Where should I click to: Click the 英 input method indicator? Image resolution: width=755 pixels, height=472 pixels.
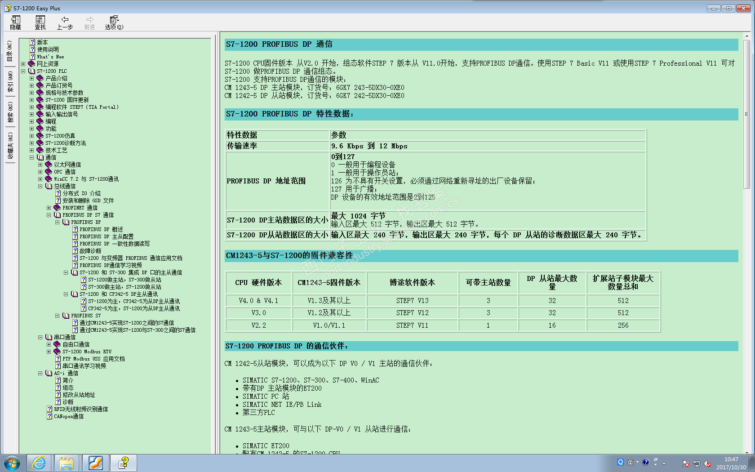tap(631, 462)
